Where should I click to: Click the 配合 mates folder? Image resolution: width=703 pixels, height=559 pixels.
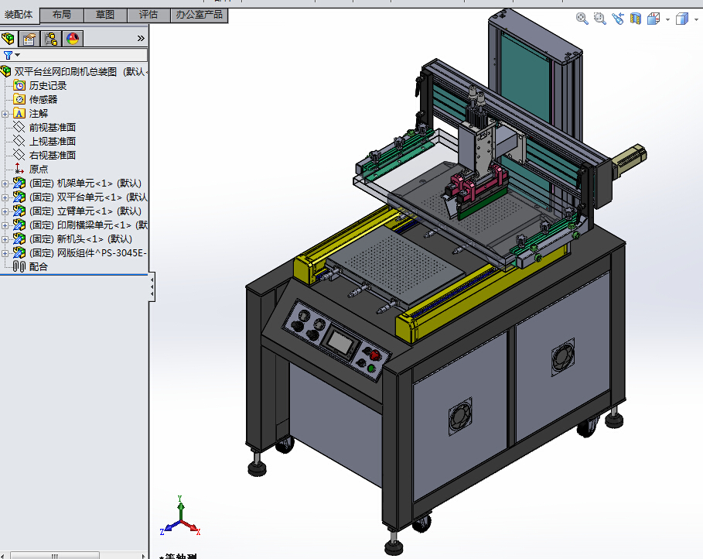click(39, 266)
